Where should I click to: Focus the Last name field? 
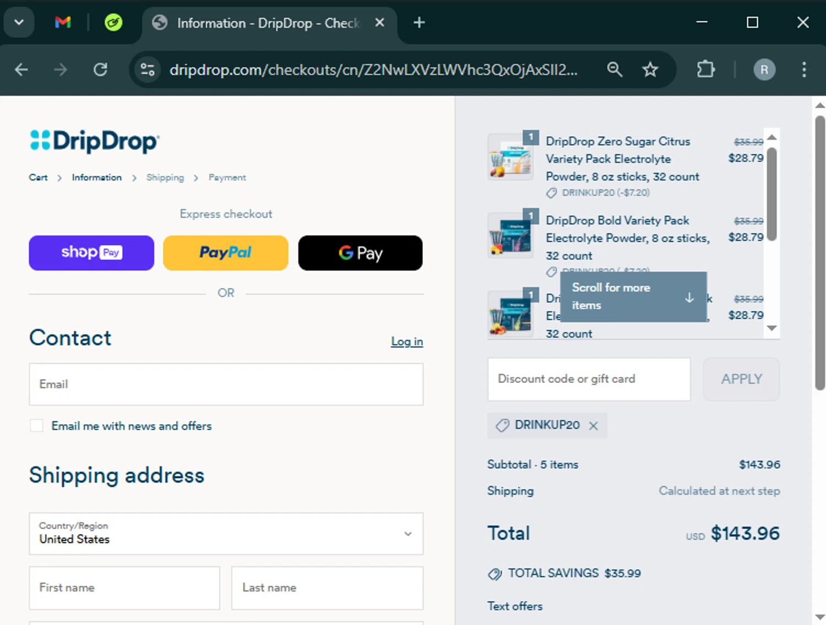327,588
